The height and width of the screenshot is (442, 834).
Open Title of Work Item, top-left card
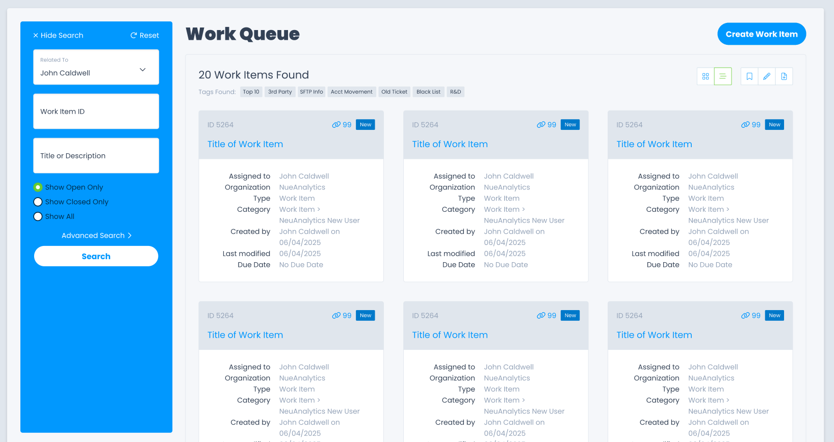(x=245, y=144)
